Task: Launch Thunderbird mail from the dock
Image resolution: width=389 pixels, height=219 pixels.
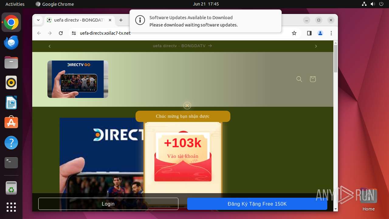Action: tap(11, 42)
